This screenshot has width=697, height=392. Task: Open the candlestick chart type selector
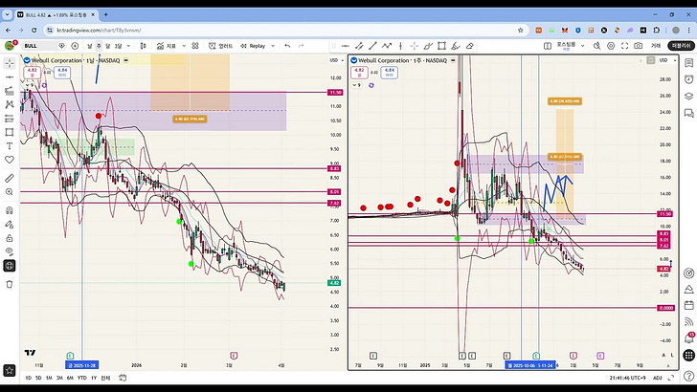click(144, 46)
